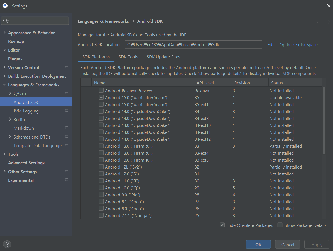The width and height of the screenshot is (333, 251).
Task: Open Markdown settings
Action: 24,128
